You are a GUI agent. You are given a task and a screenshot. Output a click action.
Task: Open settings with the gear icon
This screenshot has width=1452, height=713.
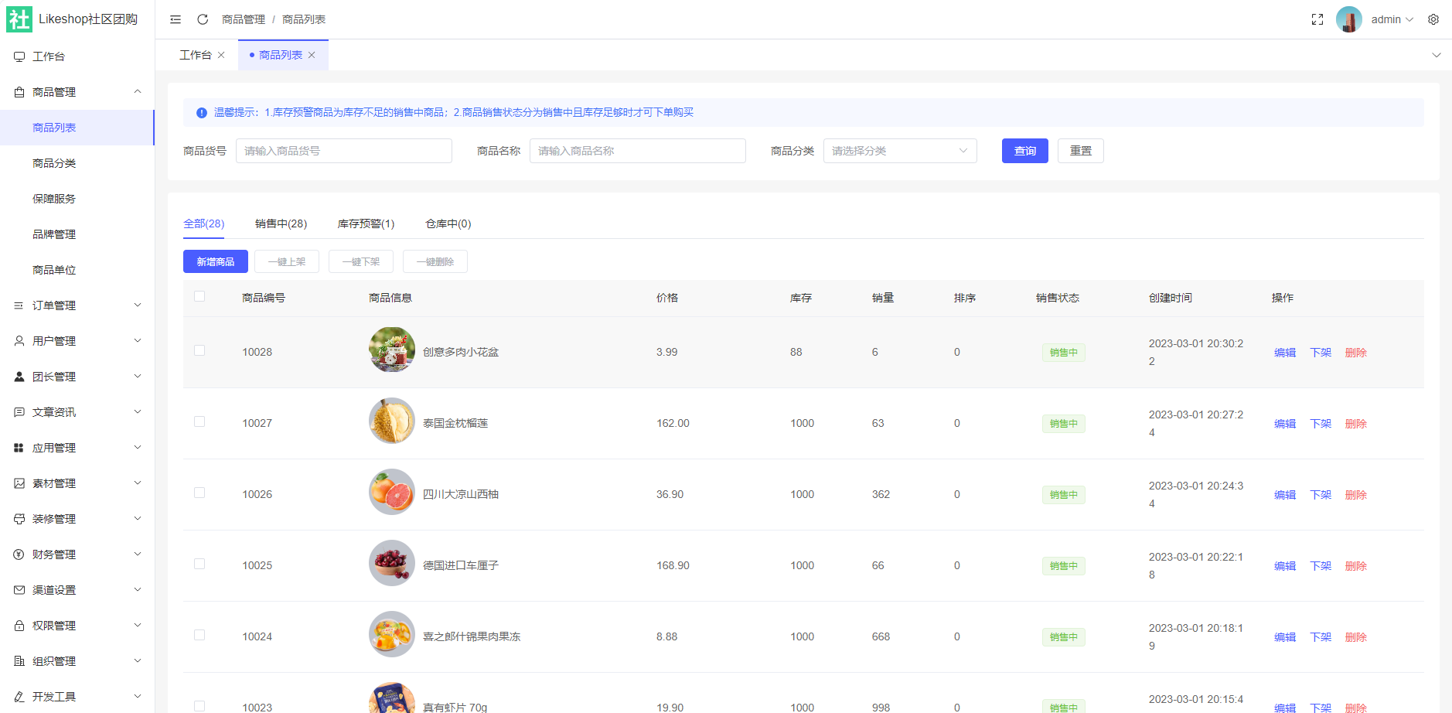tap(1433, 19)
